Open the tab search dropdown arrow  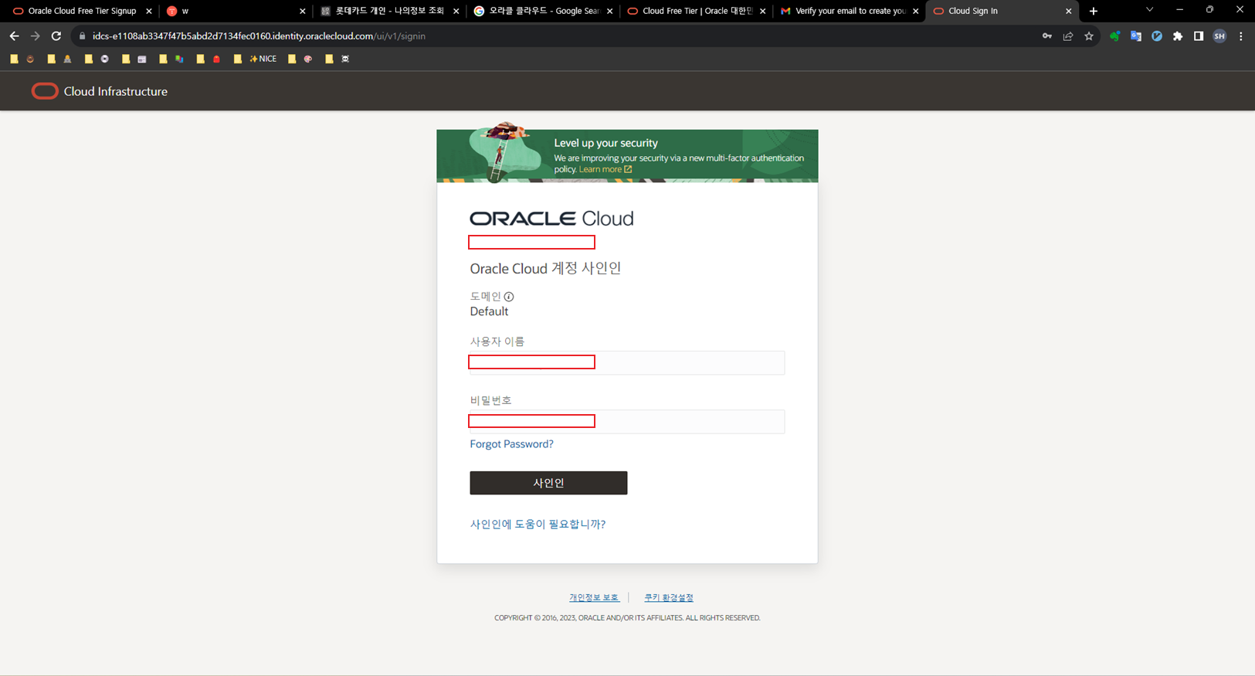(1149, 10)
